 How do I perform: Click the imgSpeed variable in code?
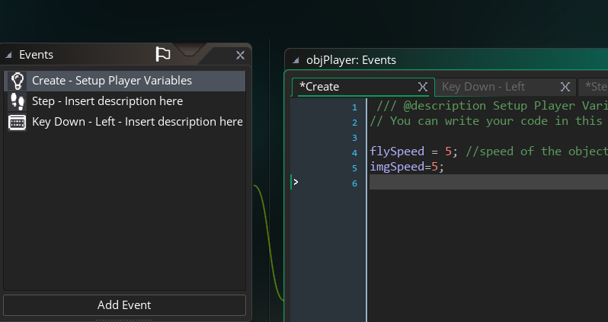point(397,167)
